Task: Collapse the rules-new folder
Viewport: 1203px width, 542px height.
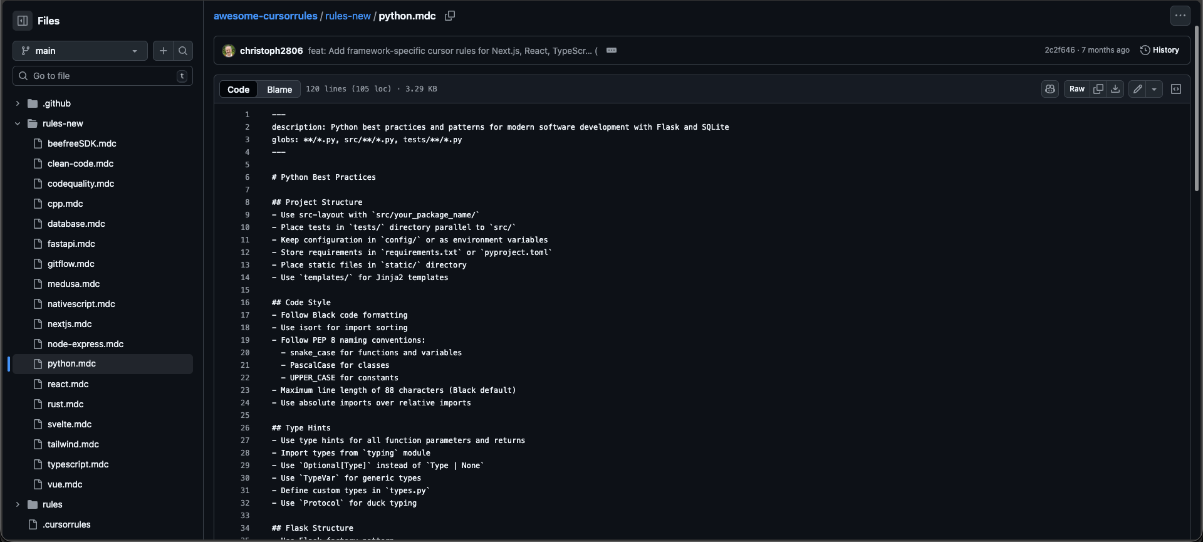Action: [x=18, y=123]
